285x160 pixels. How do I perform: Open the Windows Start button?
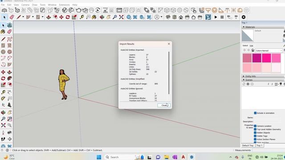click(99, 157)
